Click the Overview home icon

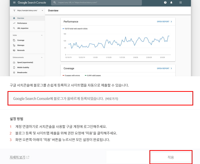click(x=14, y=18)
